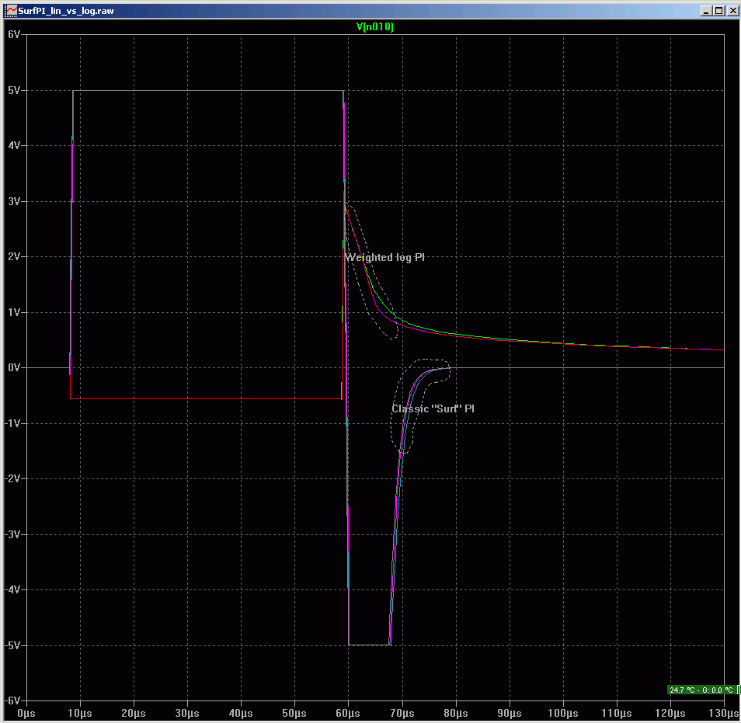
Task: Click the 5V label on vertical axis
Action: pos(13,90)
